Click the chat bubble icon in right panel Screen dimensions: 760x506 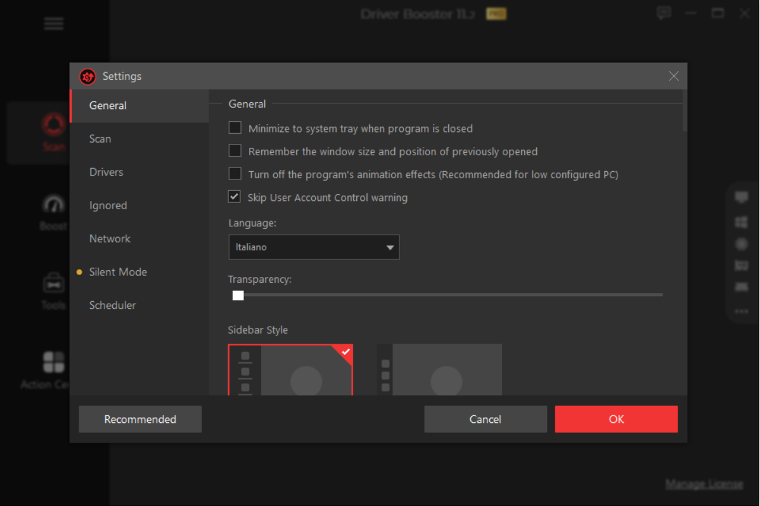[x=741, y=197]
